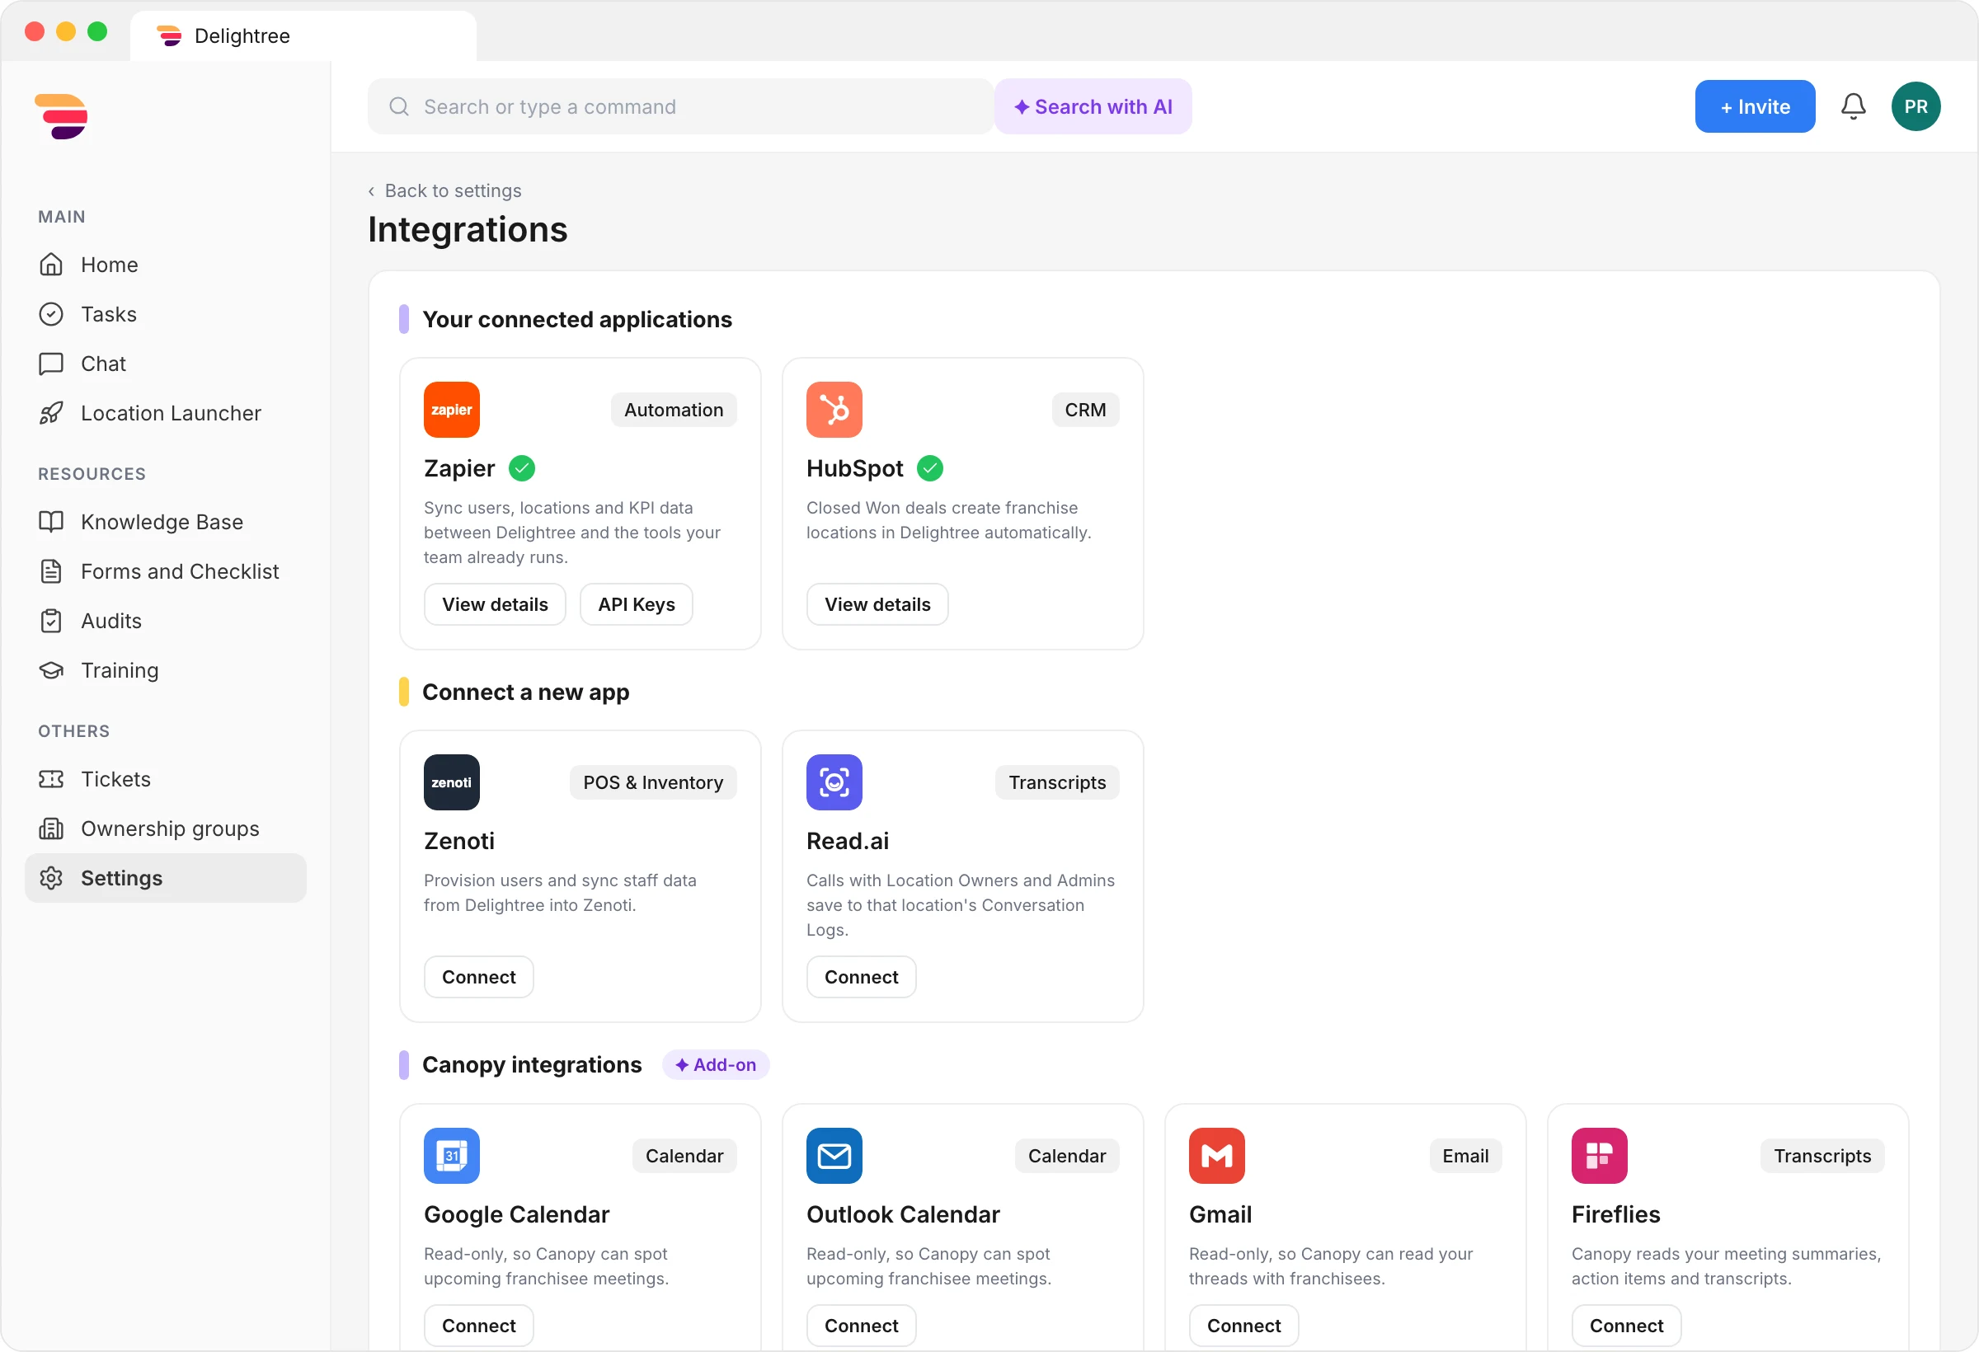Click the Search with AI button
The width and height of the screenshot is (1979, 1352).
[1093, 106]
